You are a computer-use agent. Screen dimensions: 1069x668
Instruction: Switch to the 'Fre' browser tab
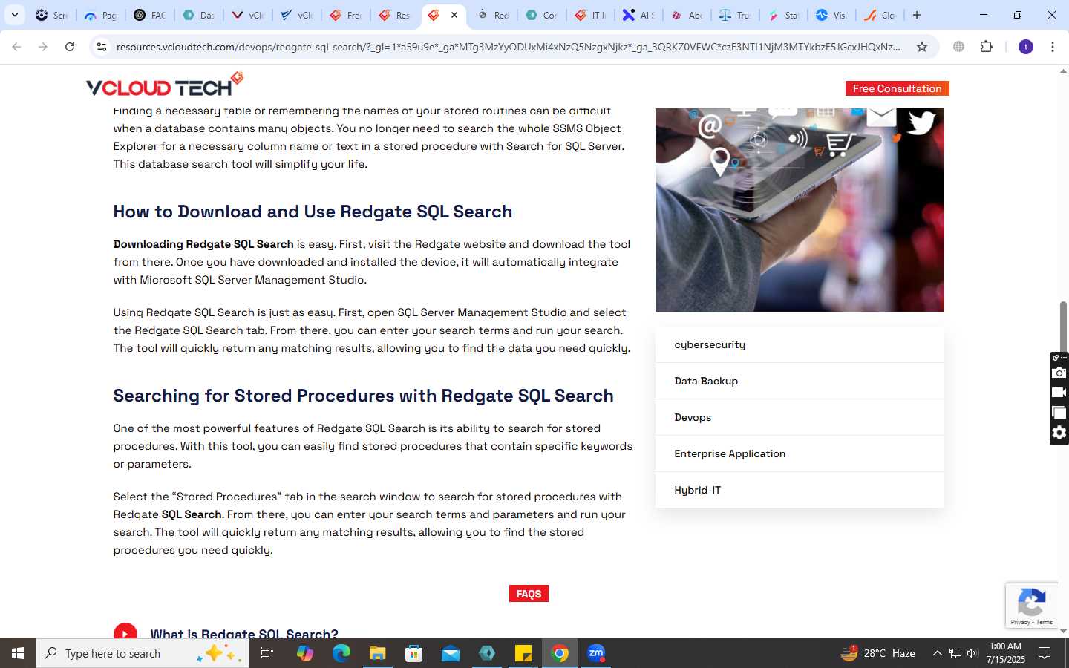coord(345,15)
